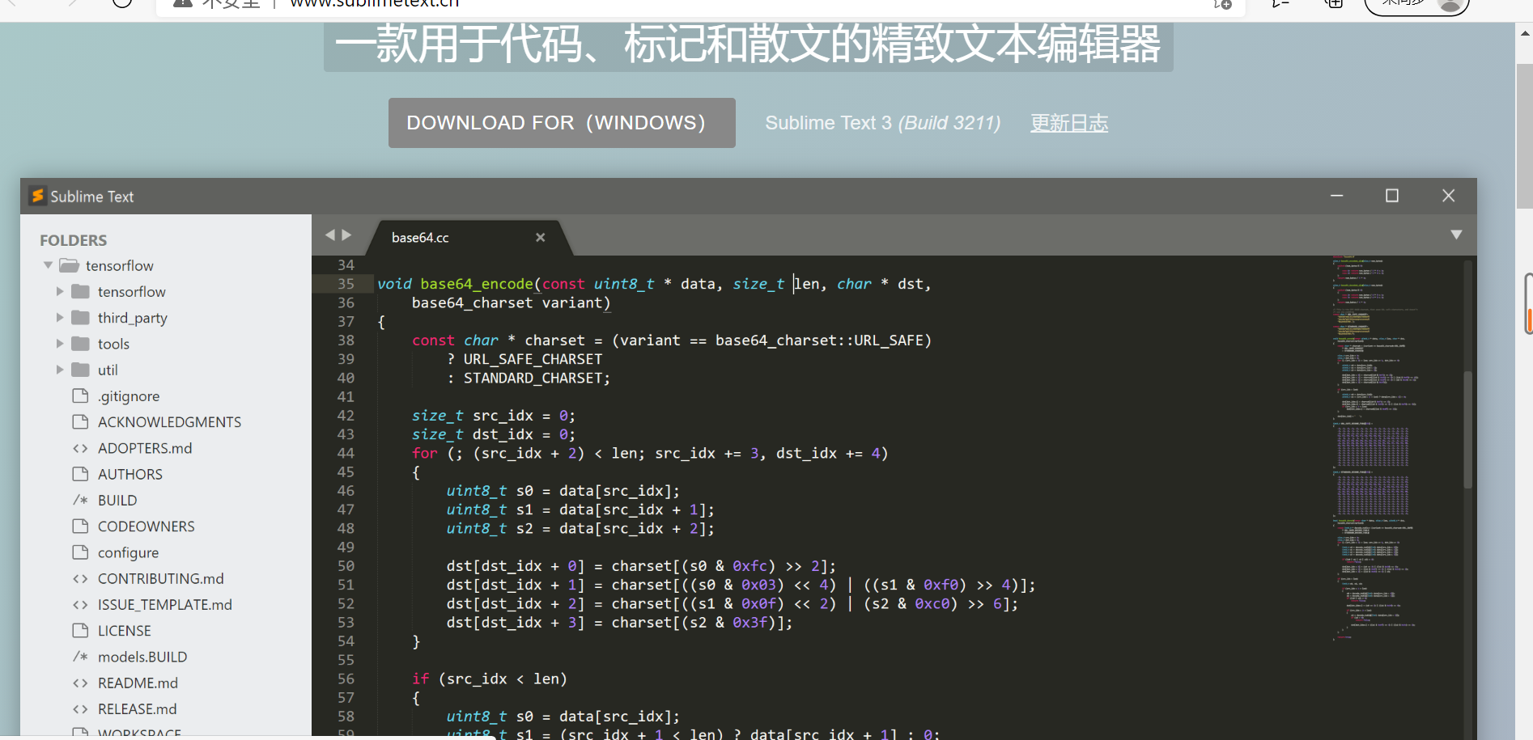The image size is (1533, 740).
Task: Click the README.md markup icon
Action: click(x=80, y=683)
